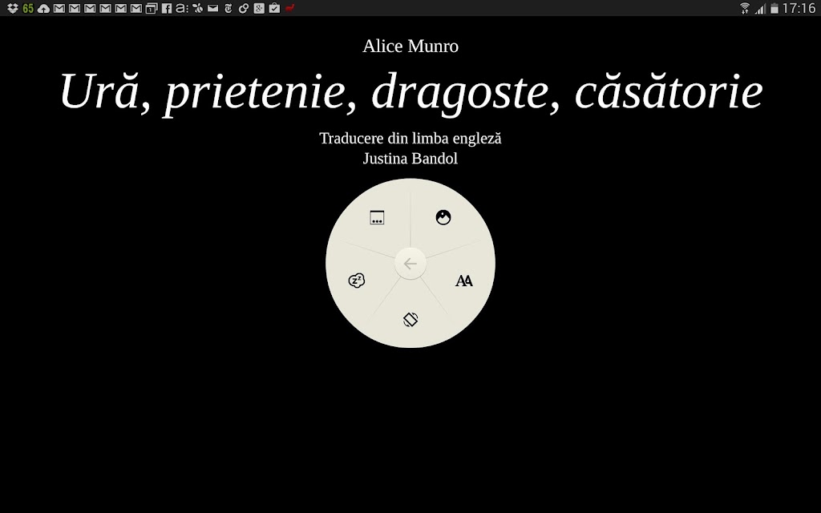This screenshot has height=513, width=821.
Task: Tap the screen rotation icon in radial menu
Action: click(410, 319)
